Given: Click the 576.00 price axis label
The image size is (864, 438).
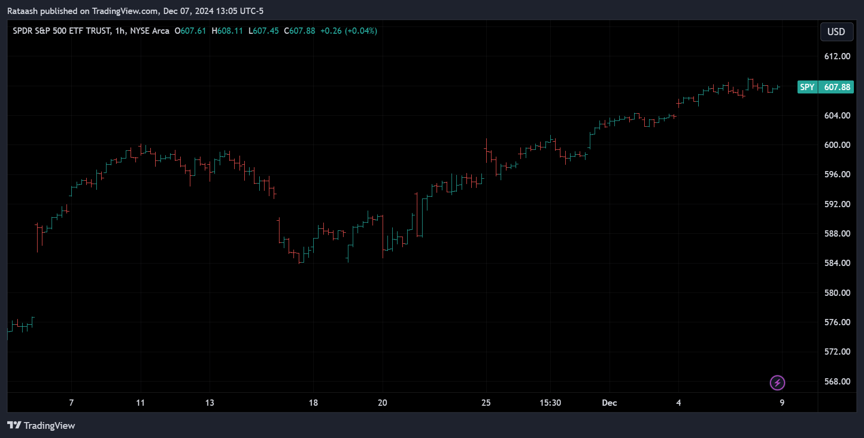Looking at the screenshot, I should coord(837,322).
